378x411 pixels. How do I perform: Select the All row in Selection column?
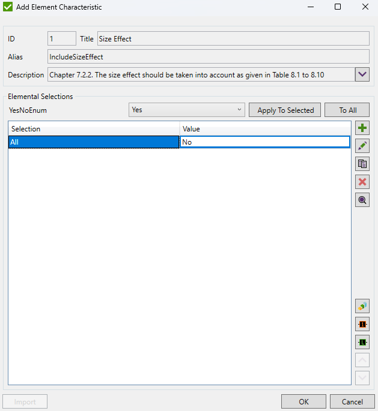tap(93, 142)
